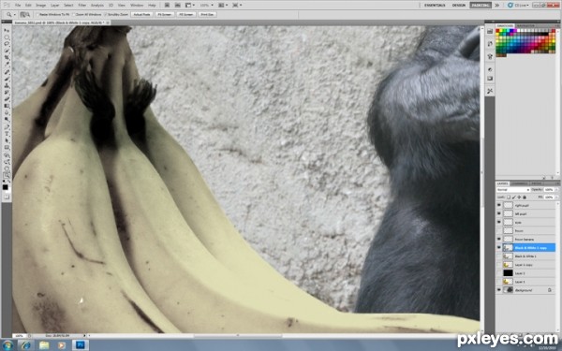
Task: Select the Hand tool
Action: pyautogui.click(x=7, y=168)
